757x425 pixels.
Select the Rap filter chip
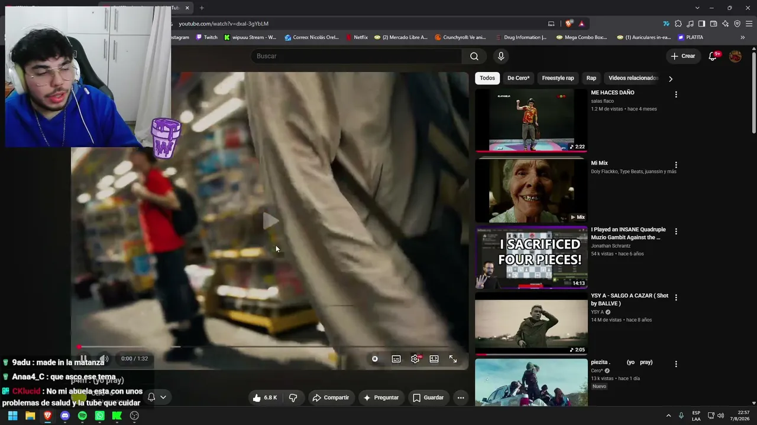[591, 78]
